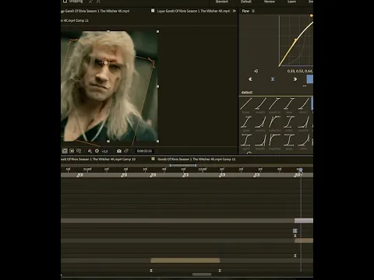Switch to the Review workspace
Viewport: 374px width, 280px height.
point(270,2)
